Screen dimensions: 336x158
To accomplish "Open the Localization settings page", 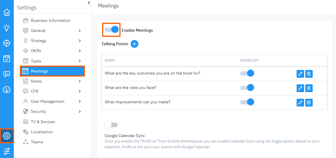I will (42, 132).
